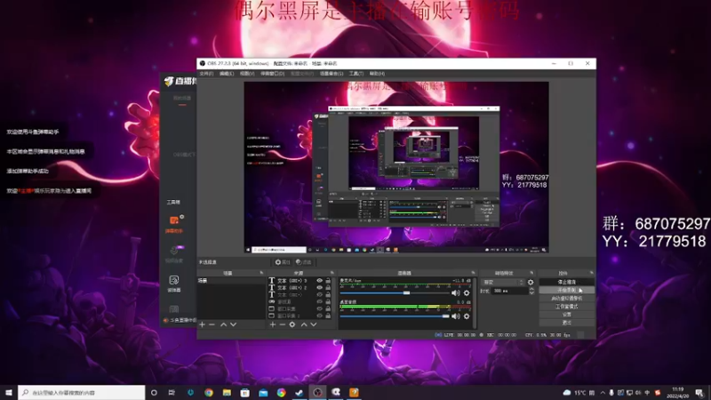The height and width of the screenshot is (400, 711).
Task: Remove selected scene with minus icon
Action: pyautogui.click(x=212, y=324)
